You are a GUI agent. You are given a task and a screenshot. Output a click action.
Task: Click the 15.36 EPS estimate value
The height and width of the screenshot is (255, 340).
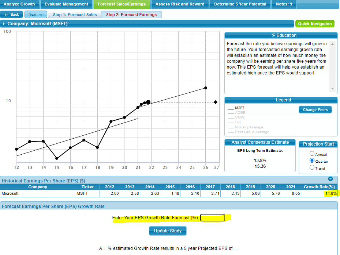(x=260, y=166)
